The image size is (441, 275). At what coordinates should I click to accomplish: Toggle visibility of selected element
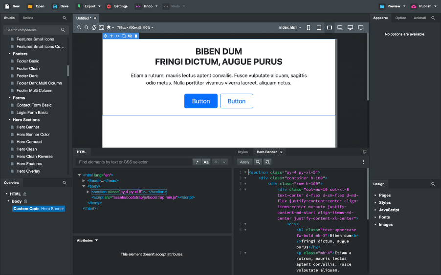(x=130, y=36)
